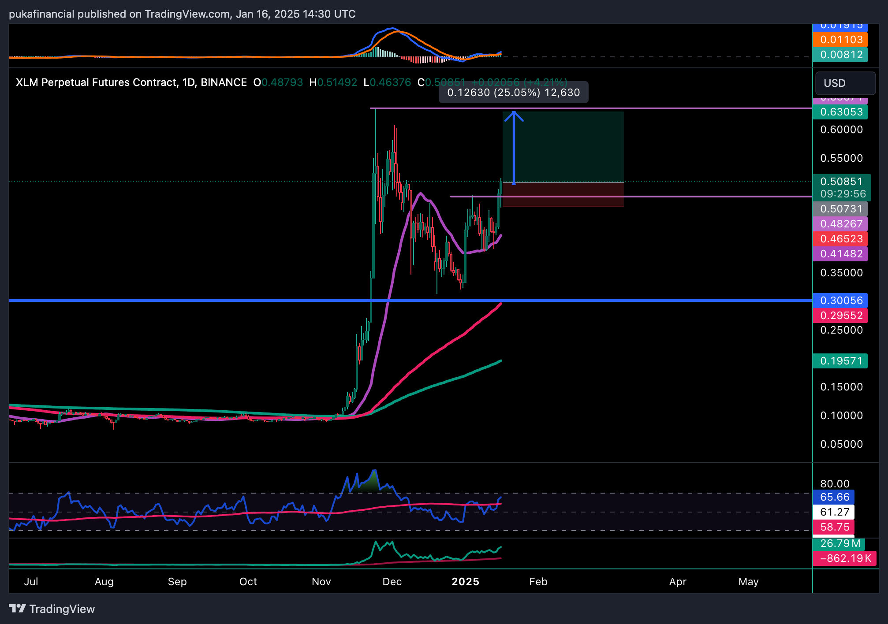Click the 0.50731 gray price label

coord(840,209)
